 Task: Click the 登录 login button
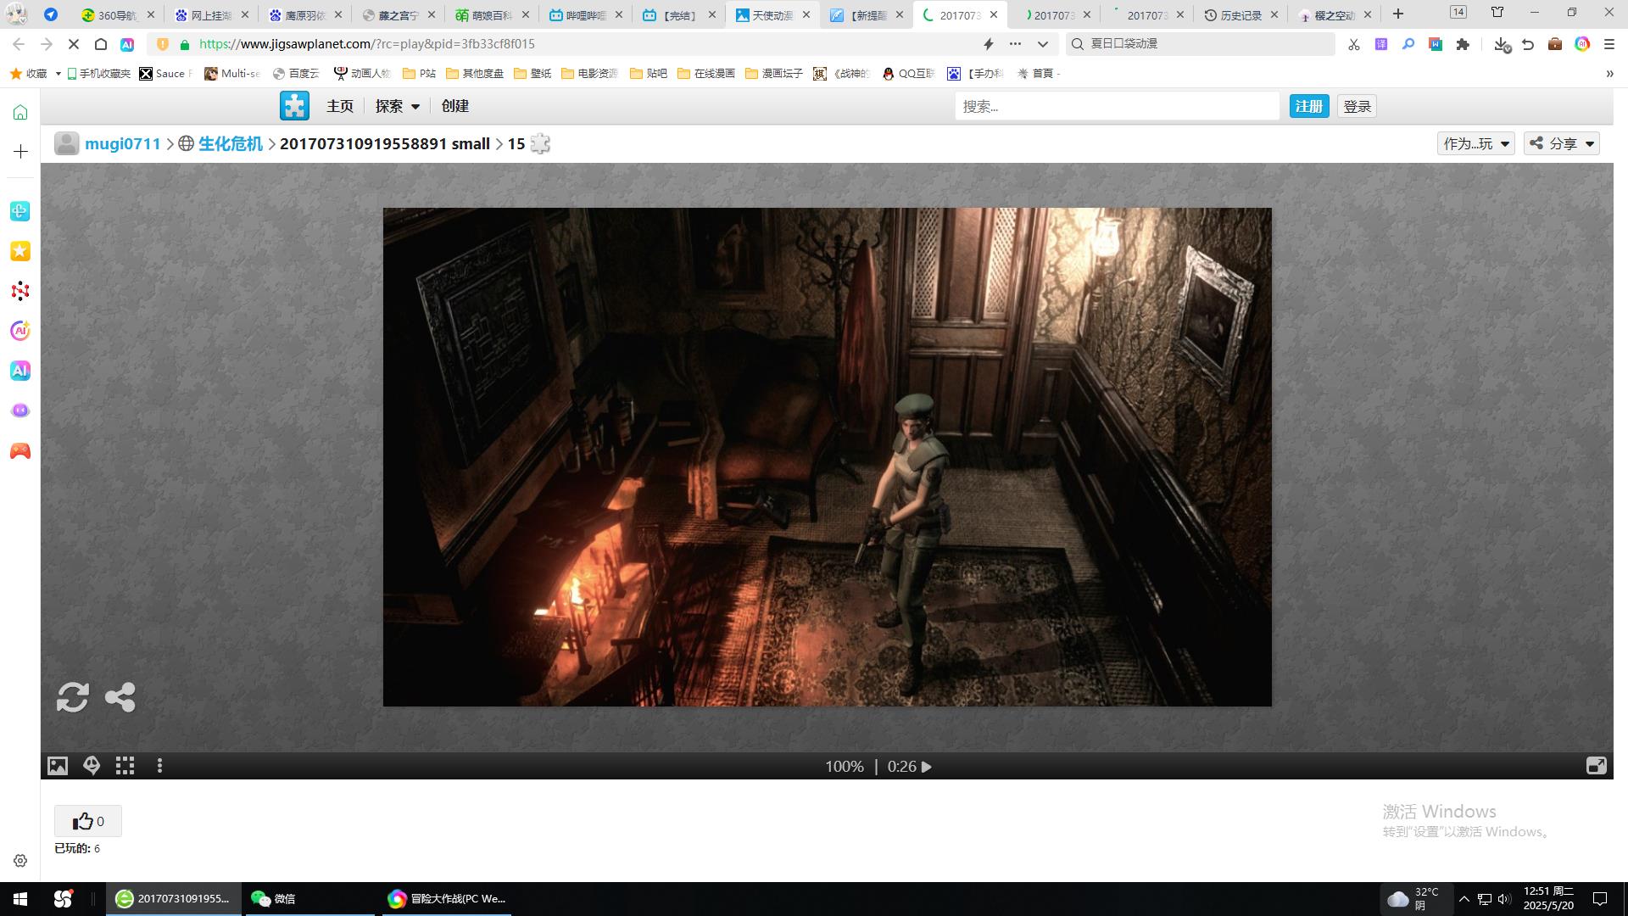[1357, 106]
